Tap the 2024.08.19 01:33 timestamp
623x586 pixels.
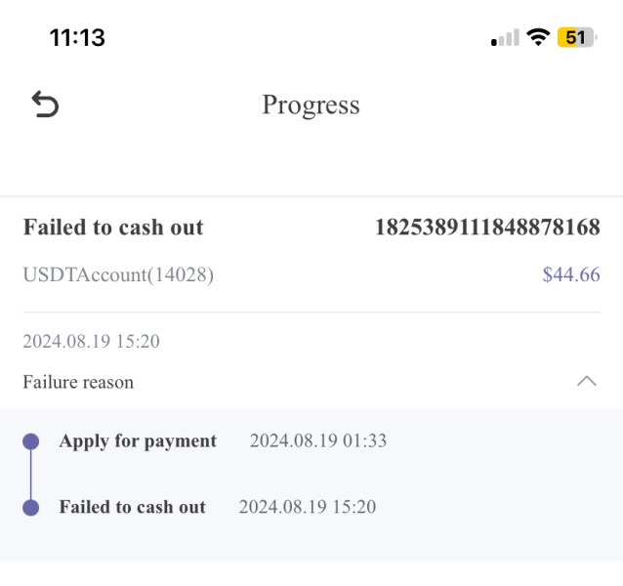[318, 440]
